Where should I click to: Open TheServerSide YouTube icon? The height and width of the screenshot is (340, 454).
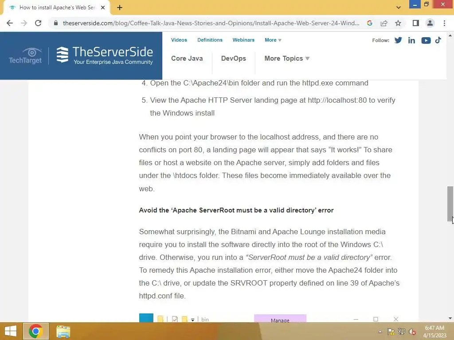[x=426, y=40]
